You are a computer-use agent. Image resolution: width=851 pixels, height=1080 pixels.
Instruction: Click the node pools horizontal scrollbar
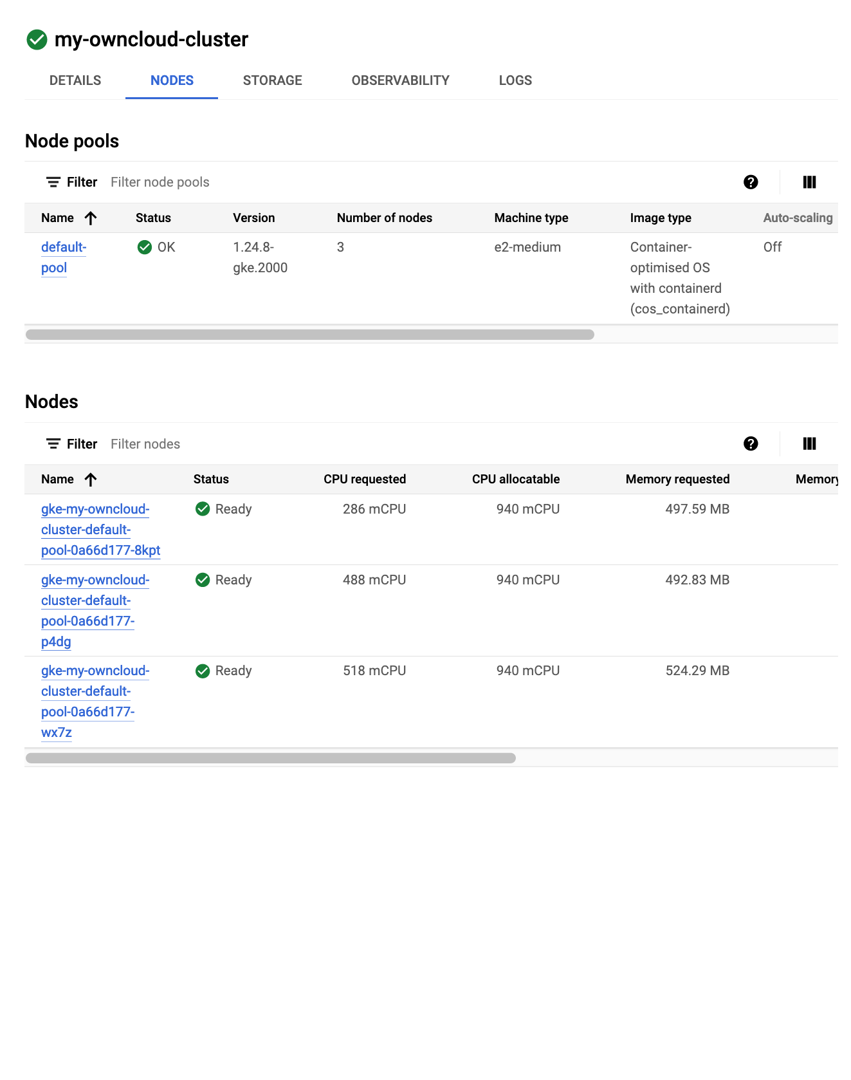click(309, 335)
